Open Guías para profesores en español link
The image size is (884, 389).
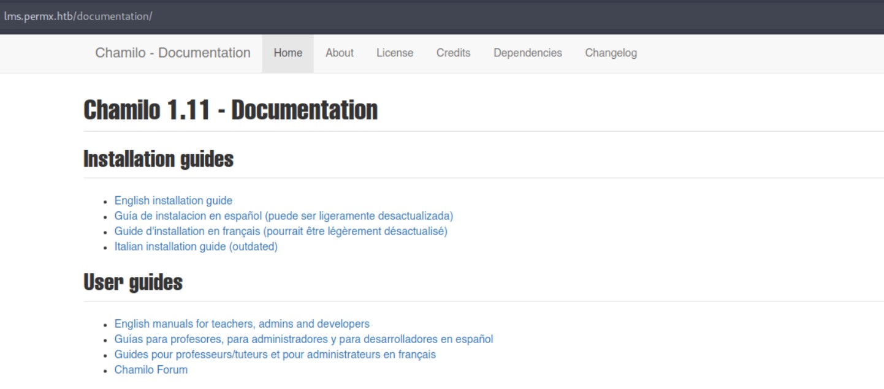(303, 339)
